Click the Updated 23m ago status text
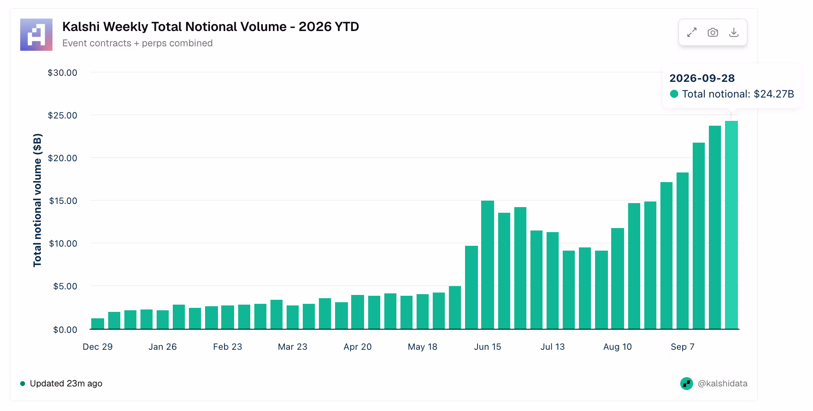 [x=66, y=384]
